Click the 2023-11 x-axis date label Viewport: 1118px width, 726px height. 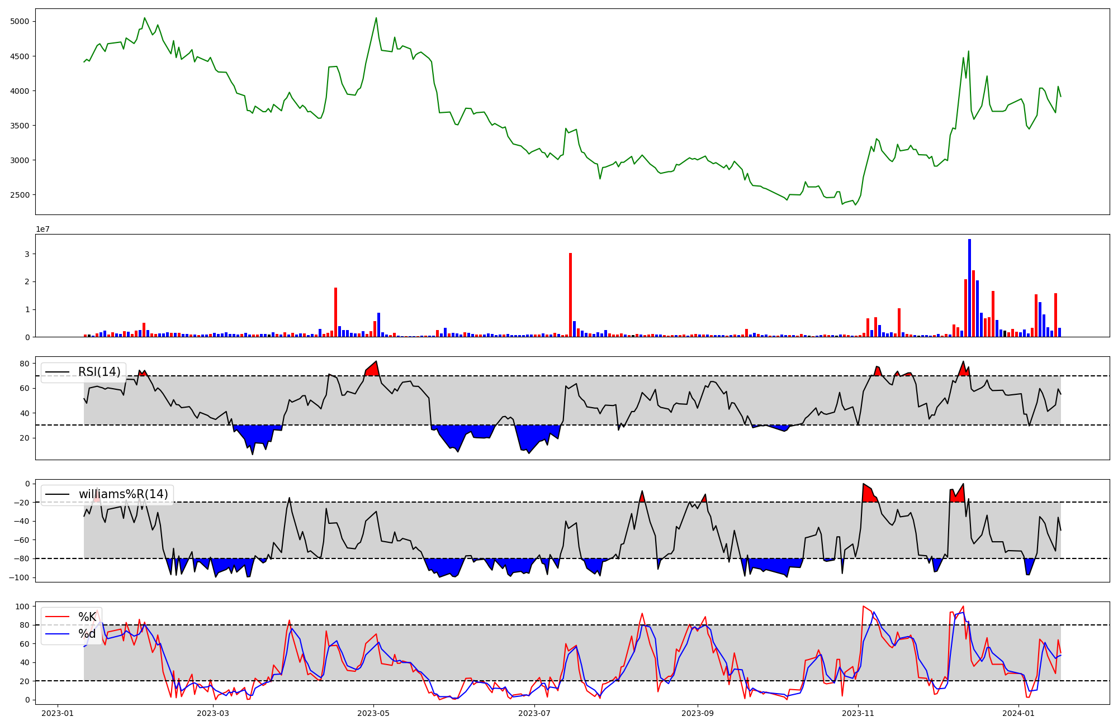point(858,713)
